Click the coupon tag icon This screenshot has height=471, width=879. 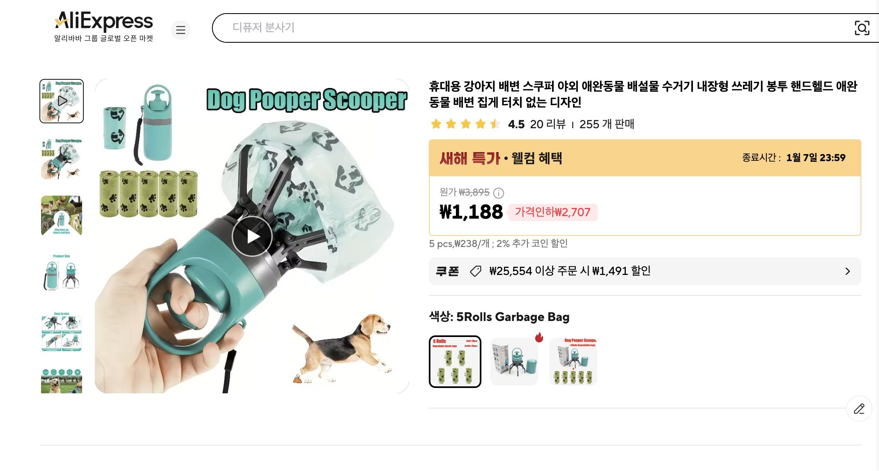point(476,271)
